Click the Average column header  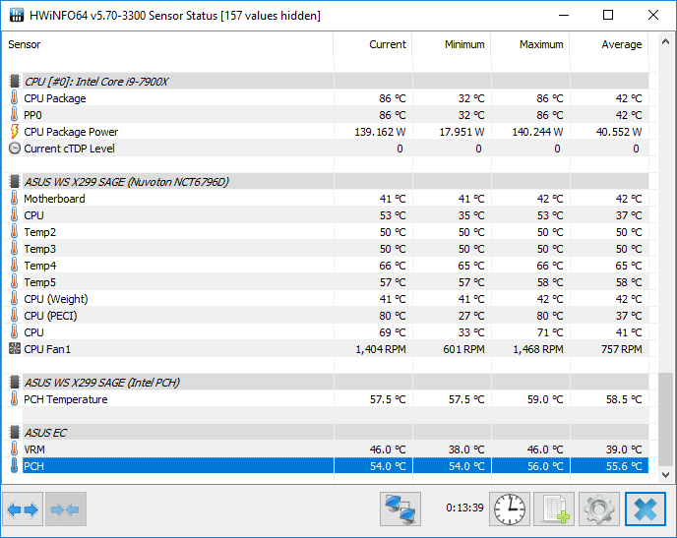click(x=609, y=44)
